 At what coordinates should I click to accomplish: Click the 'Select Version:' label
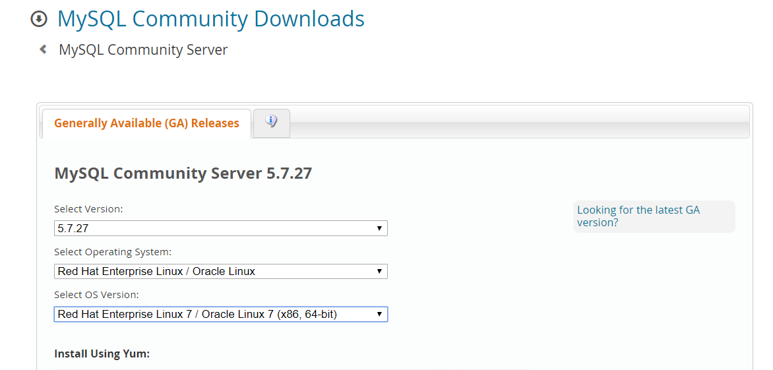tap(88, 209)
